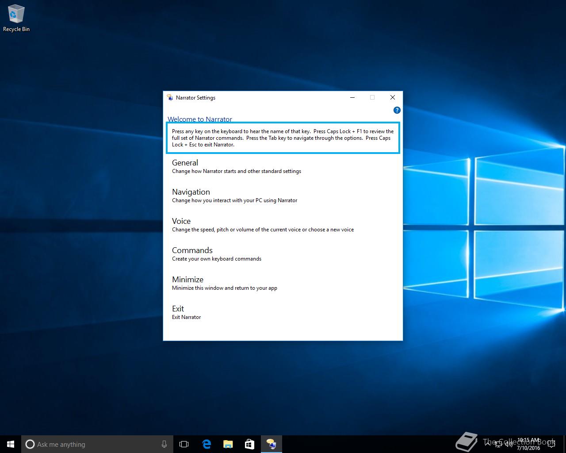Click the Windows Start button

11,444
